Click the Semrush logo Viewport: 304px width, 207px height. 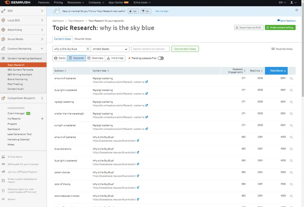pyautogui.click(x=17, y=2)
